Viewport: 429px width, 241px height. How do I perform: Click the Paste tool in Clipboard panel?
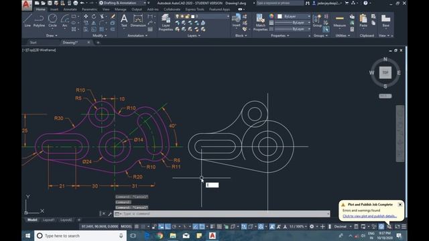(x=363, y=21)
